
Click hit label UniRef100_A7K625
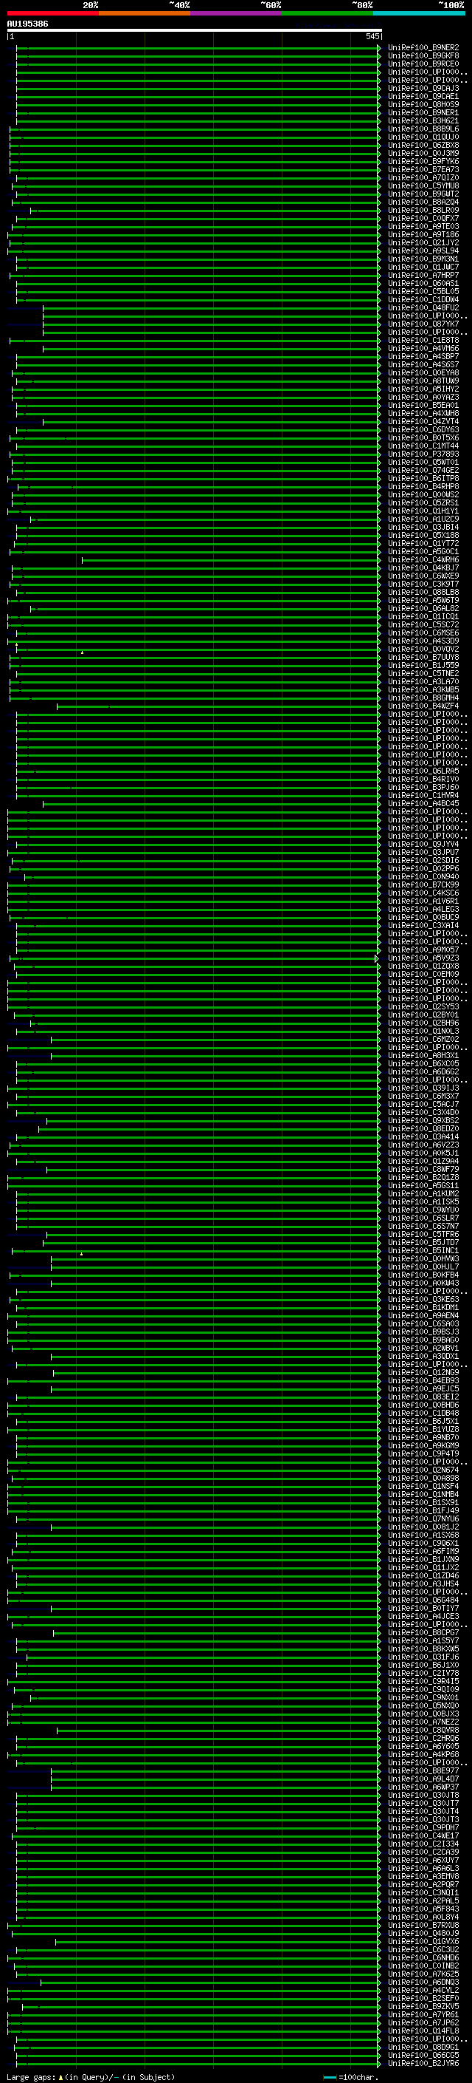tap(423, 1974)
